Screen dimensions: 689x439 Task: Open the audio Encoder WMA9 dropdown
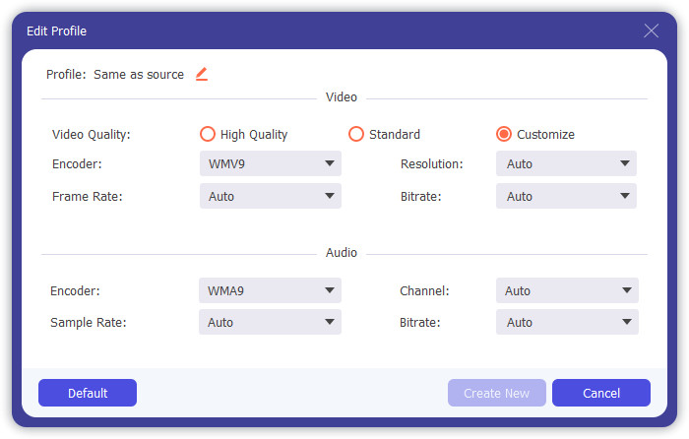point(270,290)
